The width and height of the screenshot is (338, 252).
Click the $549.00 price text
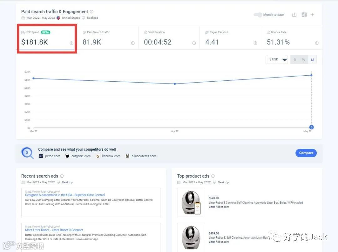(x=214, y=198)
